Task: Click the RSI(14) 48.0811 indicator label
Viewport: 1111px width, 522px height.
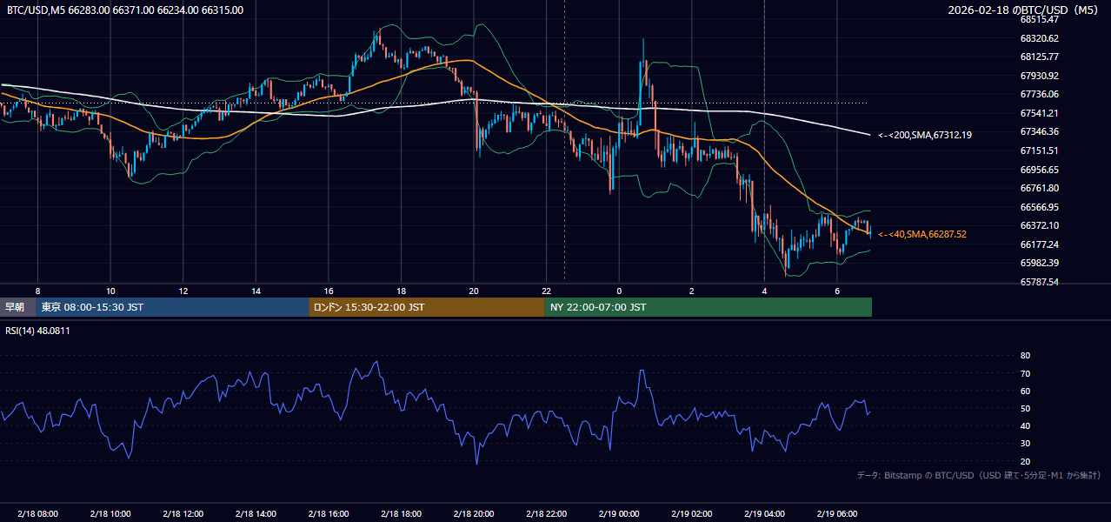Action: tap(38, 331)
